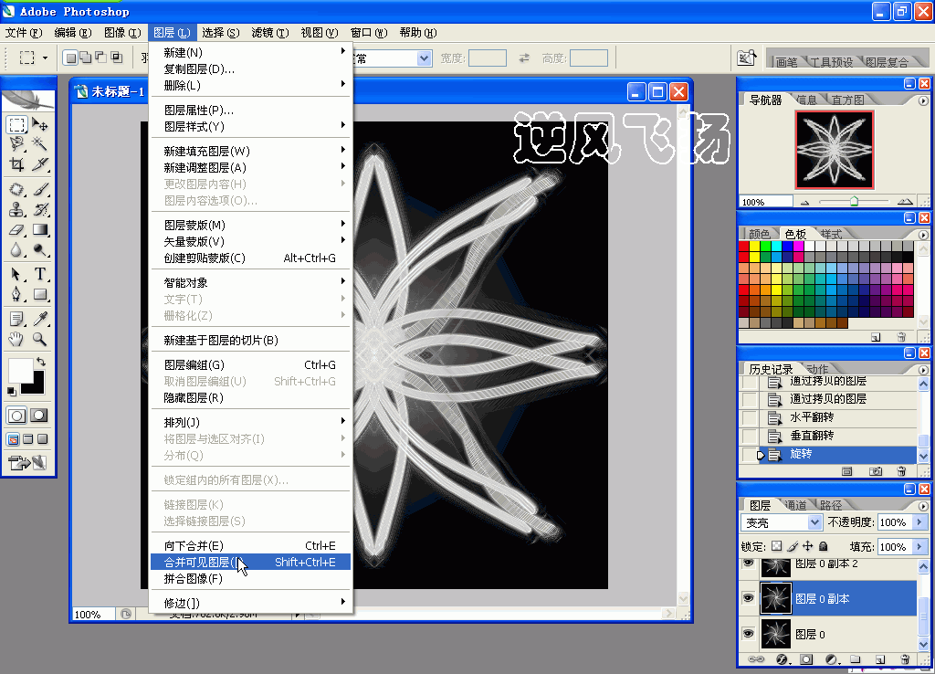Screen dimensions: 935x674
Task: Select the Dodge tool
Action: pyautogui.click(x=40, y=250)
